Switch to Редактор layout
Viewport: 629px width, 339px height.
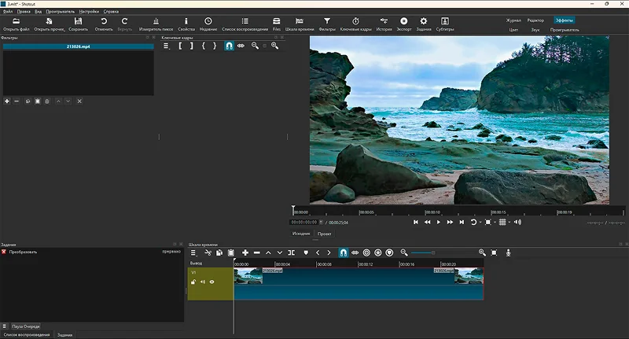[535, 20]
